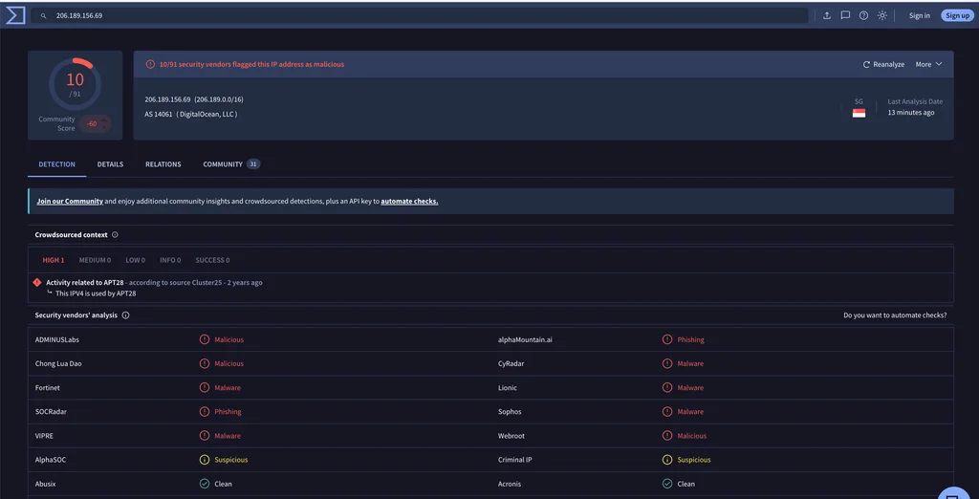The image size is (979, 499).
Task: Select the 206.189.156.69 (206.189.0.0/16) text
Action: (x=194, y=99)
